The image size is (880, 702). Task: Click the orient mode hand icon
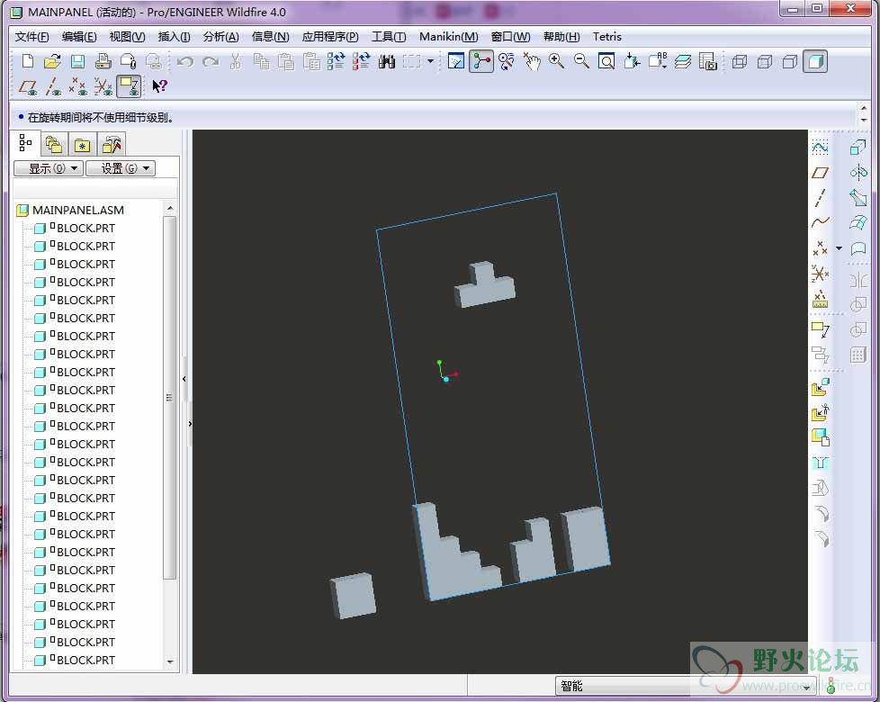point(531,61)
